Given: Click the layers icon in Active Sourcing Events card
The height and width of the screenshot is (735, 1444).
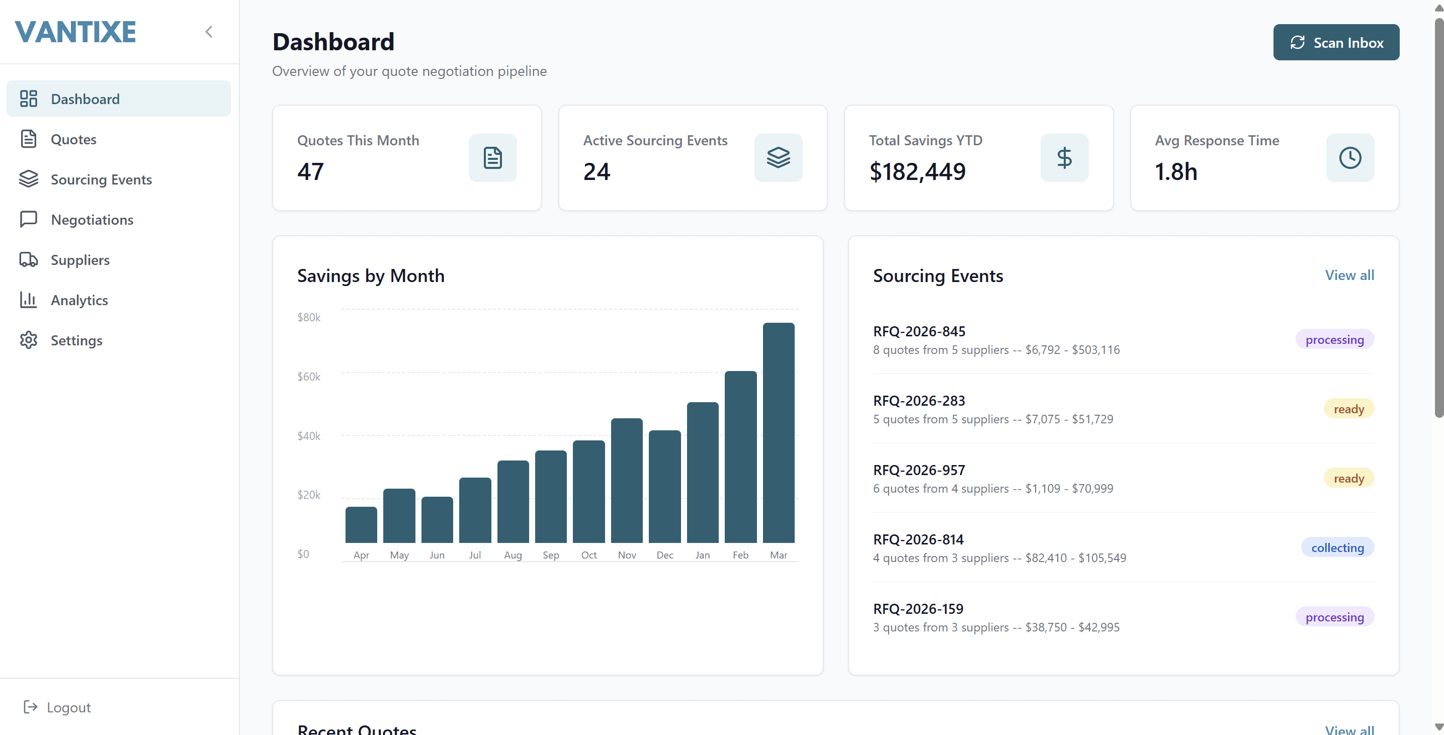Looking at the screenshot, I should 778,157.
